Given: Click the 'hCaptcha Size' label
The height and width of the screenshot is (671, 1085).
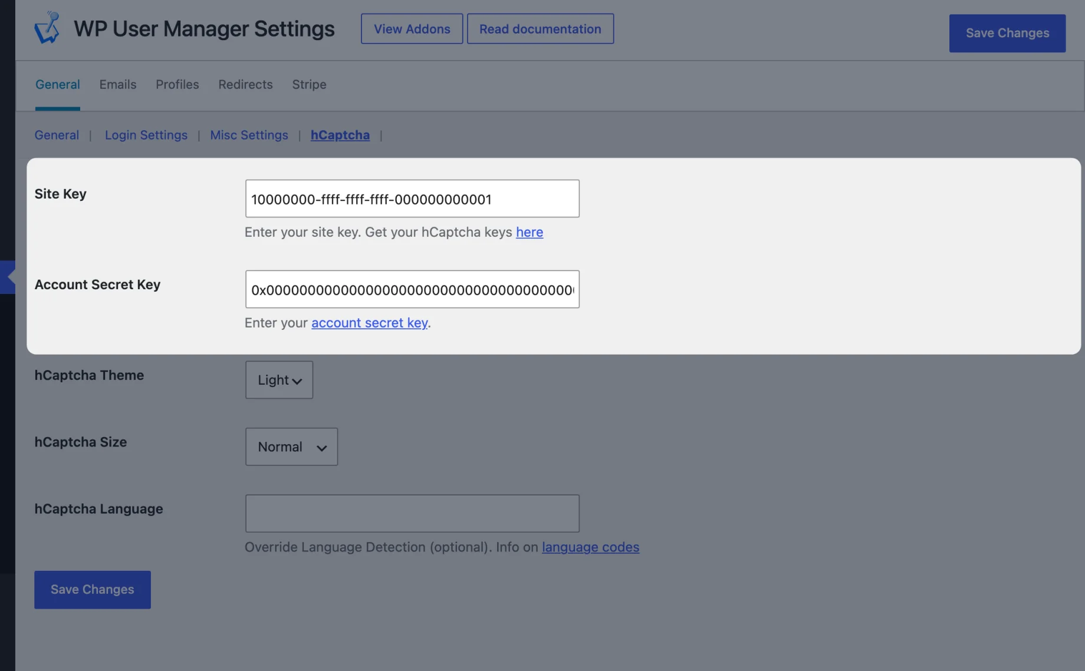Looking at the screenshot, I should pos(81,442).
